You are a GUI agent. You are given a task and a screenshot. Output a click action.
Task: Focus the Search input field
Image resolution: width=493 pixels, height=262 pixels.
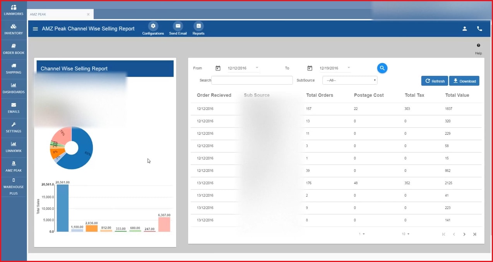click(252, 80)
